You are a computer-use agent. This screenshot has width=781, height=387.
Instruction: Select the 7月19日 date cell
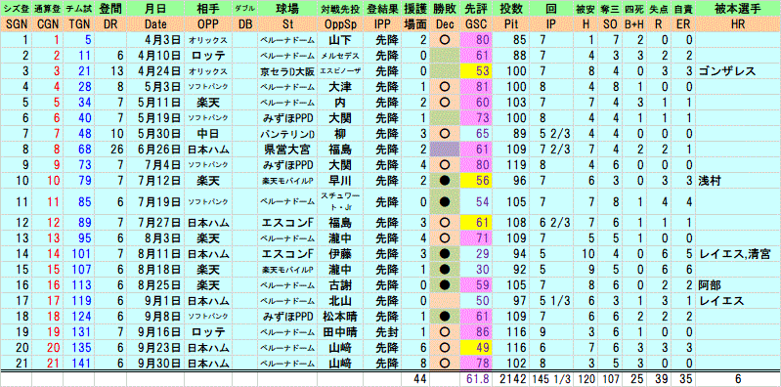[154, 201]
